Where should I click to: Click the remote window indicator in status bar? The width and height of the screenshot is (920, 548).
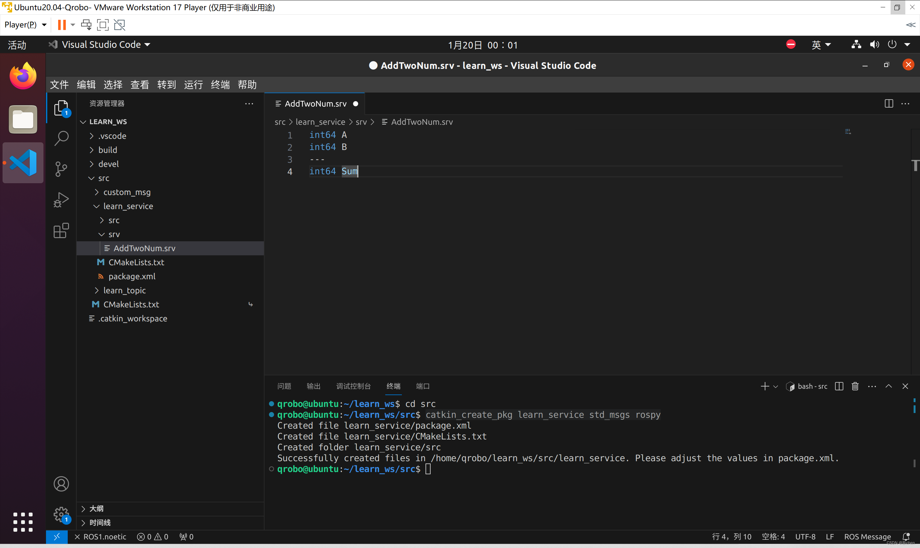pyautogui.click(x=57, y=537)
